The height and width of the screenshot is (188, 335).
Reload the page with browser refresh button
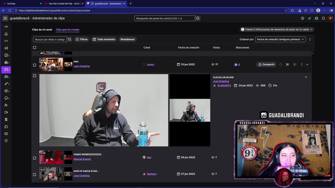click(x=10, y=10)
